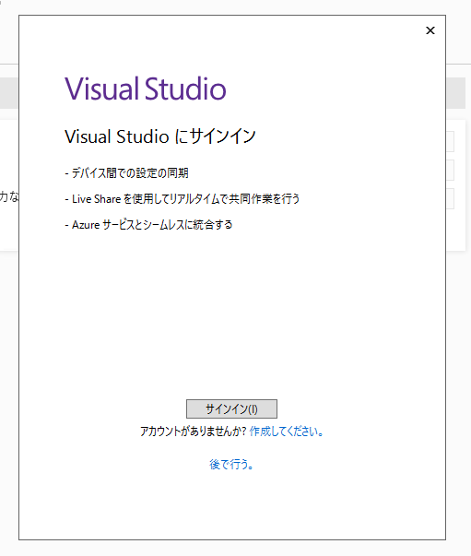Click the 'Azure サービスとシームレスに統合する' line
471x556 pixels.
tap(148, 225)
